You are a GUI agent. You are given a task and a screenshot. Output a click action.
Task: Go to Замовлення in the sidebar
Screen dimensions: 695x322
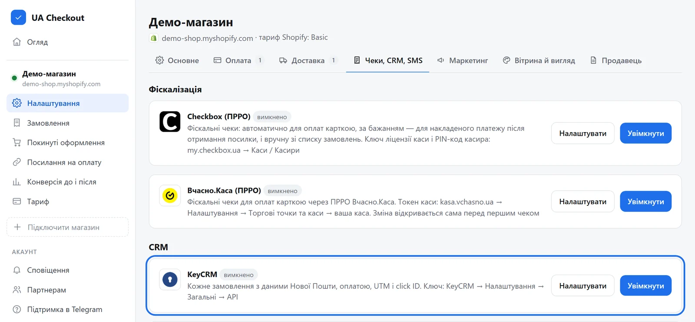coord(68,123)
